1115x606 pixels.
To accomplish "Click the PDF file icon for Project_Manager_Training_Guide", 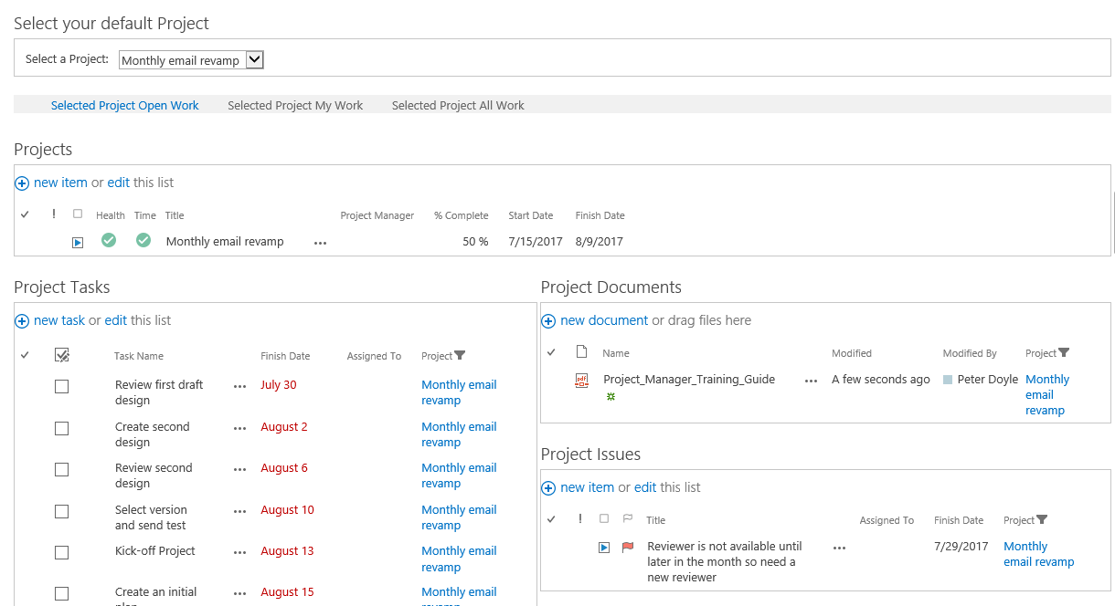I will pos(581,381).
